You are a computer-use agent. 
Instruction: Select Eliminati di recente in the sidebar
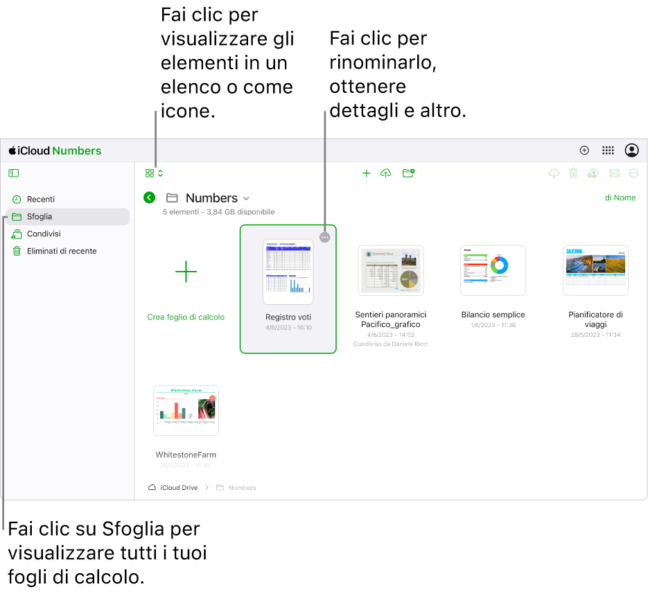pyautogui.click(x=62, y=251)
